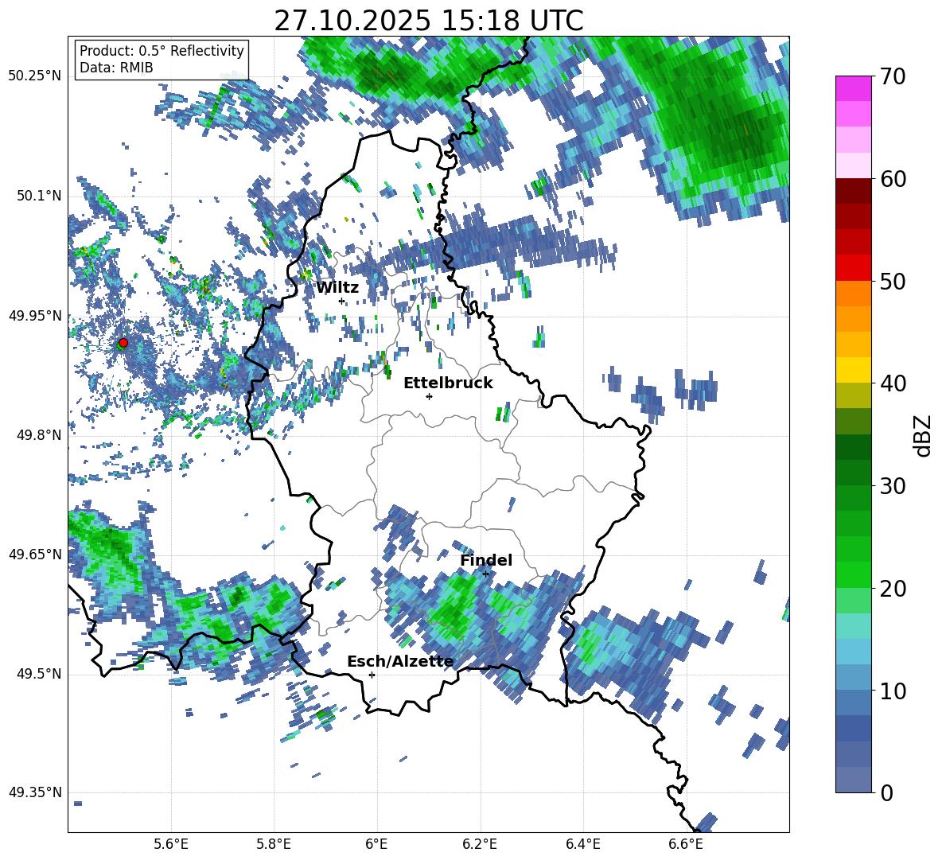Click the 49.95°N latitude tick label
Viewport: 942px width, 860px height.
(35, 315)
